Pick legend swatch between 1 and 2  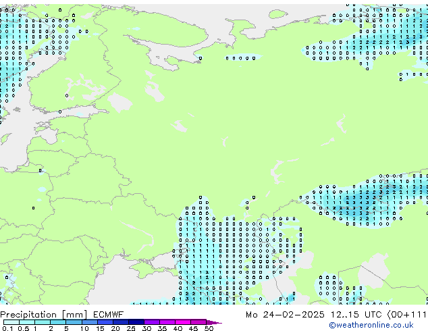pyautogui.click(x=43, y=322)
